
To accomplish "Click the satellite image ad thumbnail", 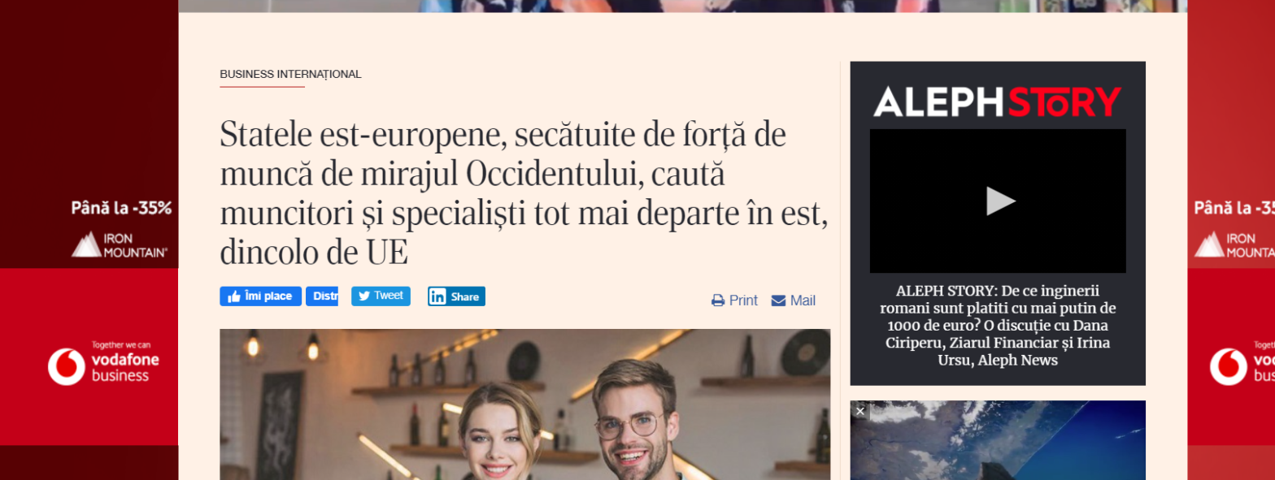I will click(x=998, y=440).
